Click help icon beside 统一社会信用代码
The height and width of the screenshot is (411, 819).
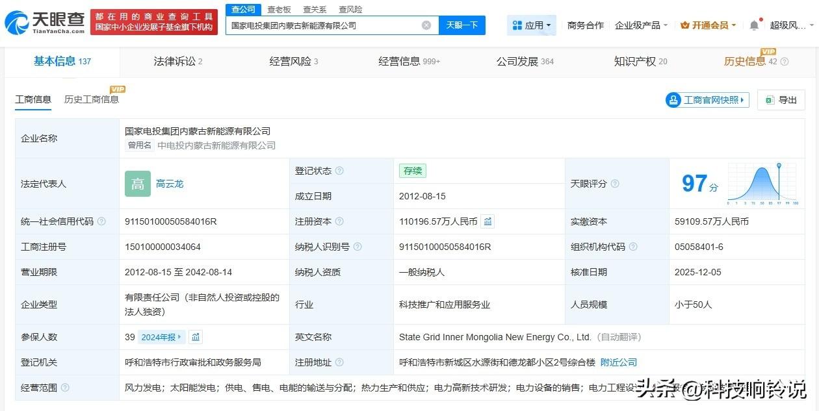(x=101, y=221)
